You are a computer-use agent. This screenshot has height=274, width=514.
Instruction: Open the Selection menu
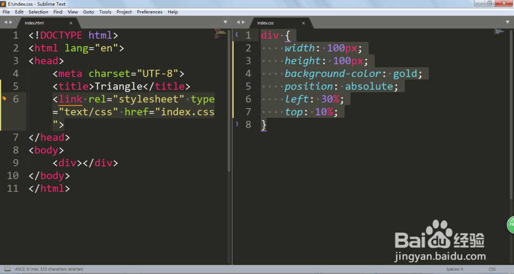click(38, 12)
